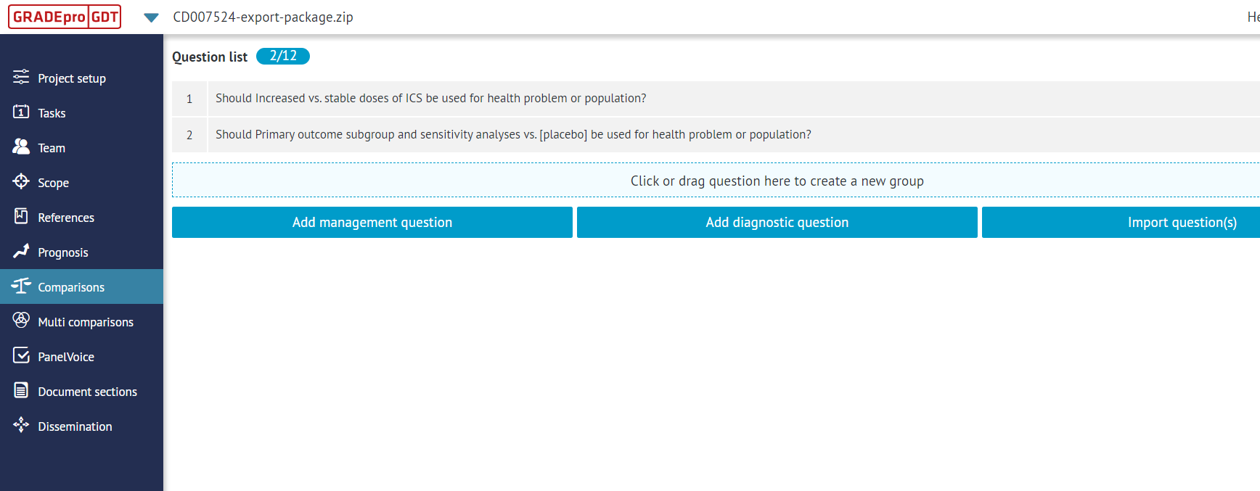Open Multi comparisons from the sidebar

pyautogui.click(x=86, y=321)
